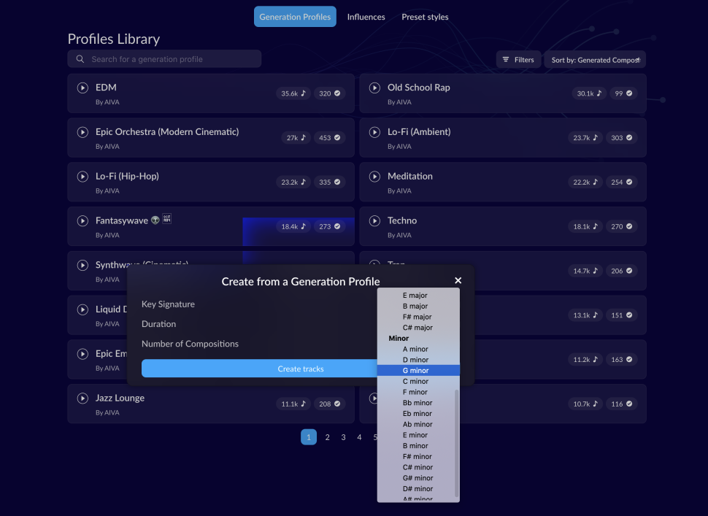Play the EDM profile preview

pyautogui.click(x=82, y=88)
